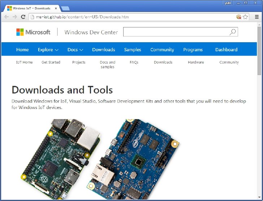Click the blocked cookie icon in address bar
Screen dimensions: 263x201
coord(238,17)
